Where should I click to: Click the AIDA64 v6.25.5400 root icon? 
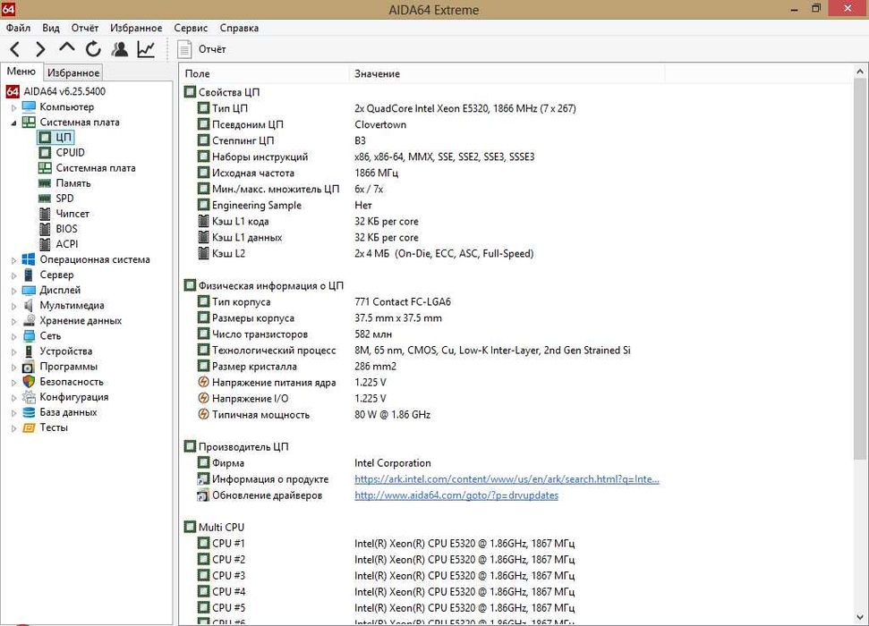click(13, 91)
